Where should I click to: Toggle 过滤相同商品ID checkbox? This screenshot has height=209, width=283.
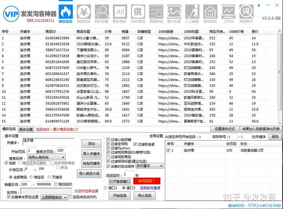click(108, 152)
